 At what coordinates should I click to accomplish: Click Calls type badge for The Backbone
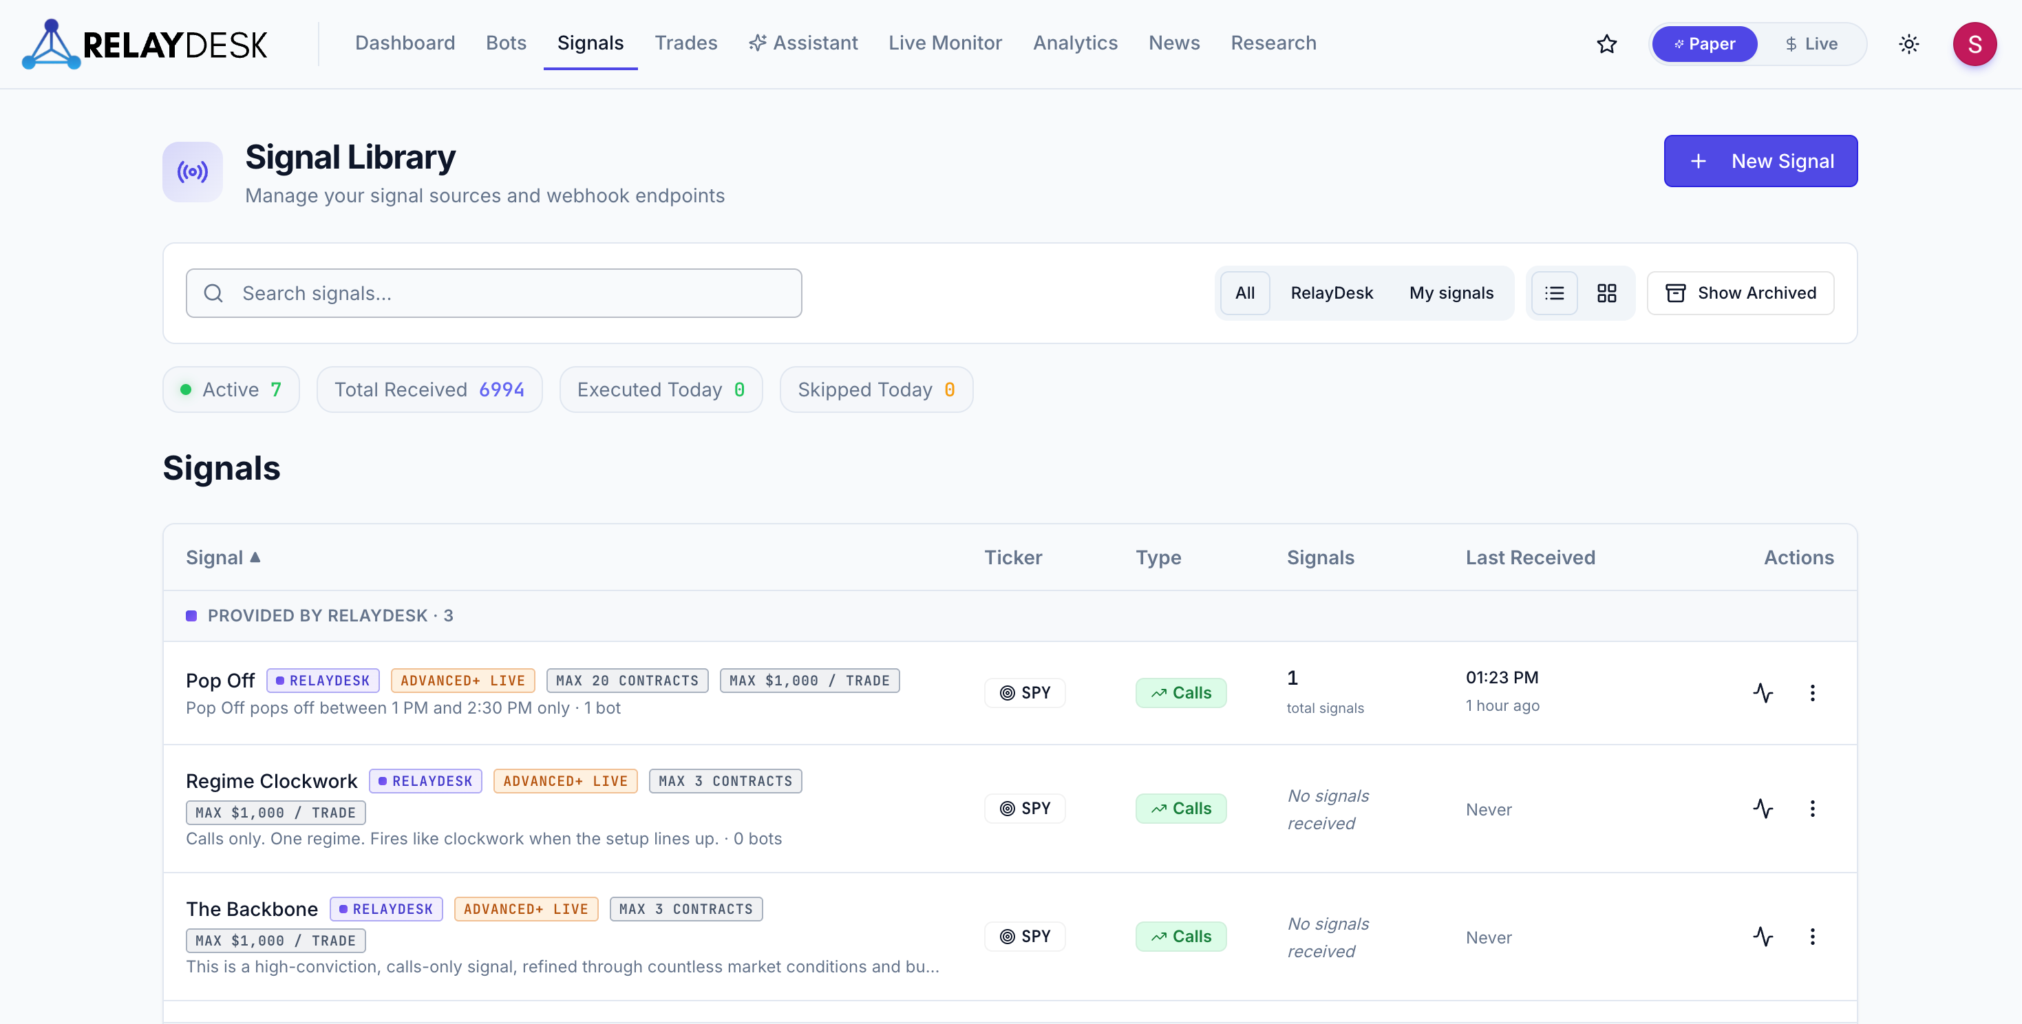pos(1180,936)
